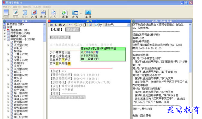
Task: Open the 工具 (Tools) menu
Action: [x=37, y=7]
